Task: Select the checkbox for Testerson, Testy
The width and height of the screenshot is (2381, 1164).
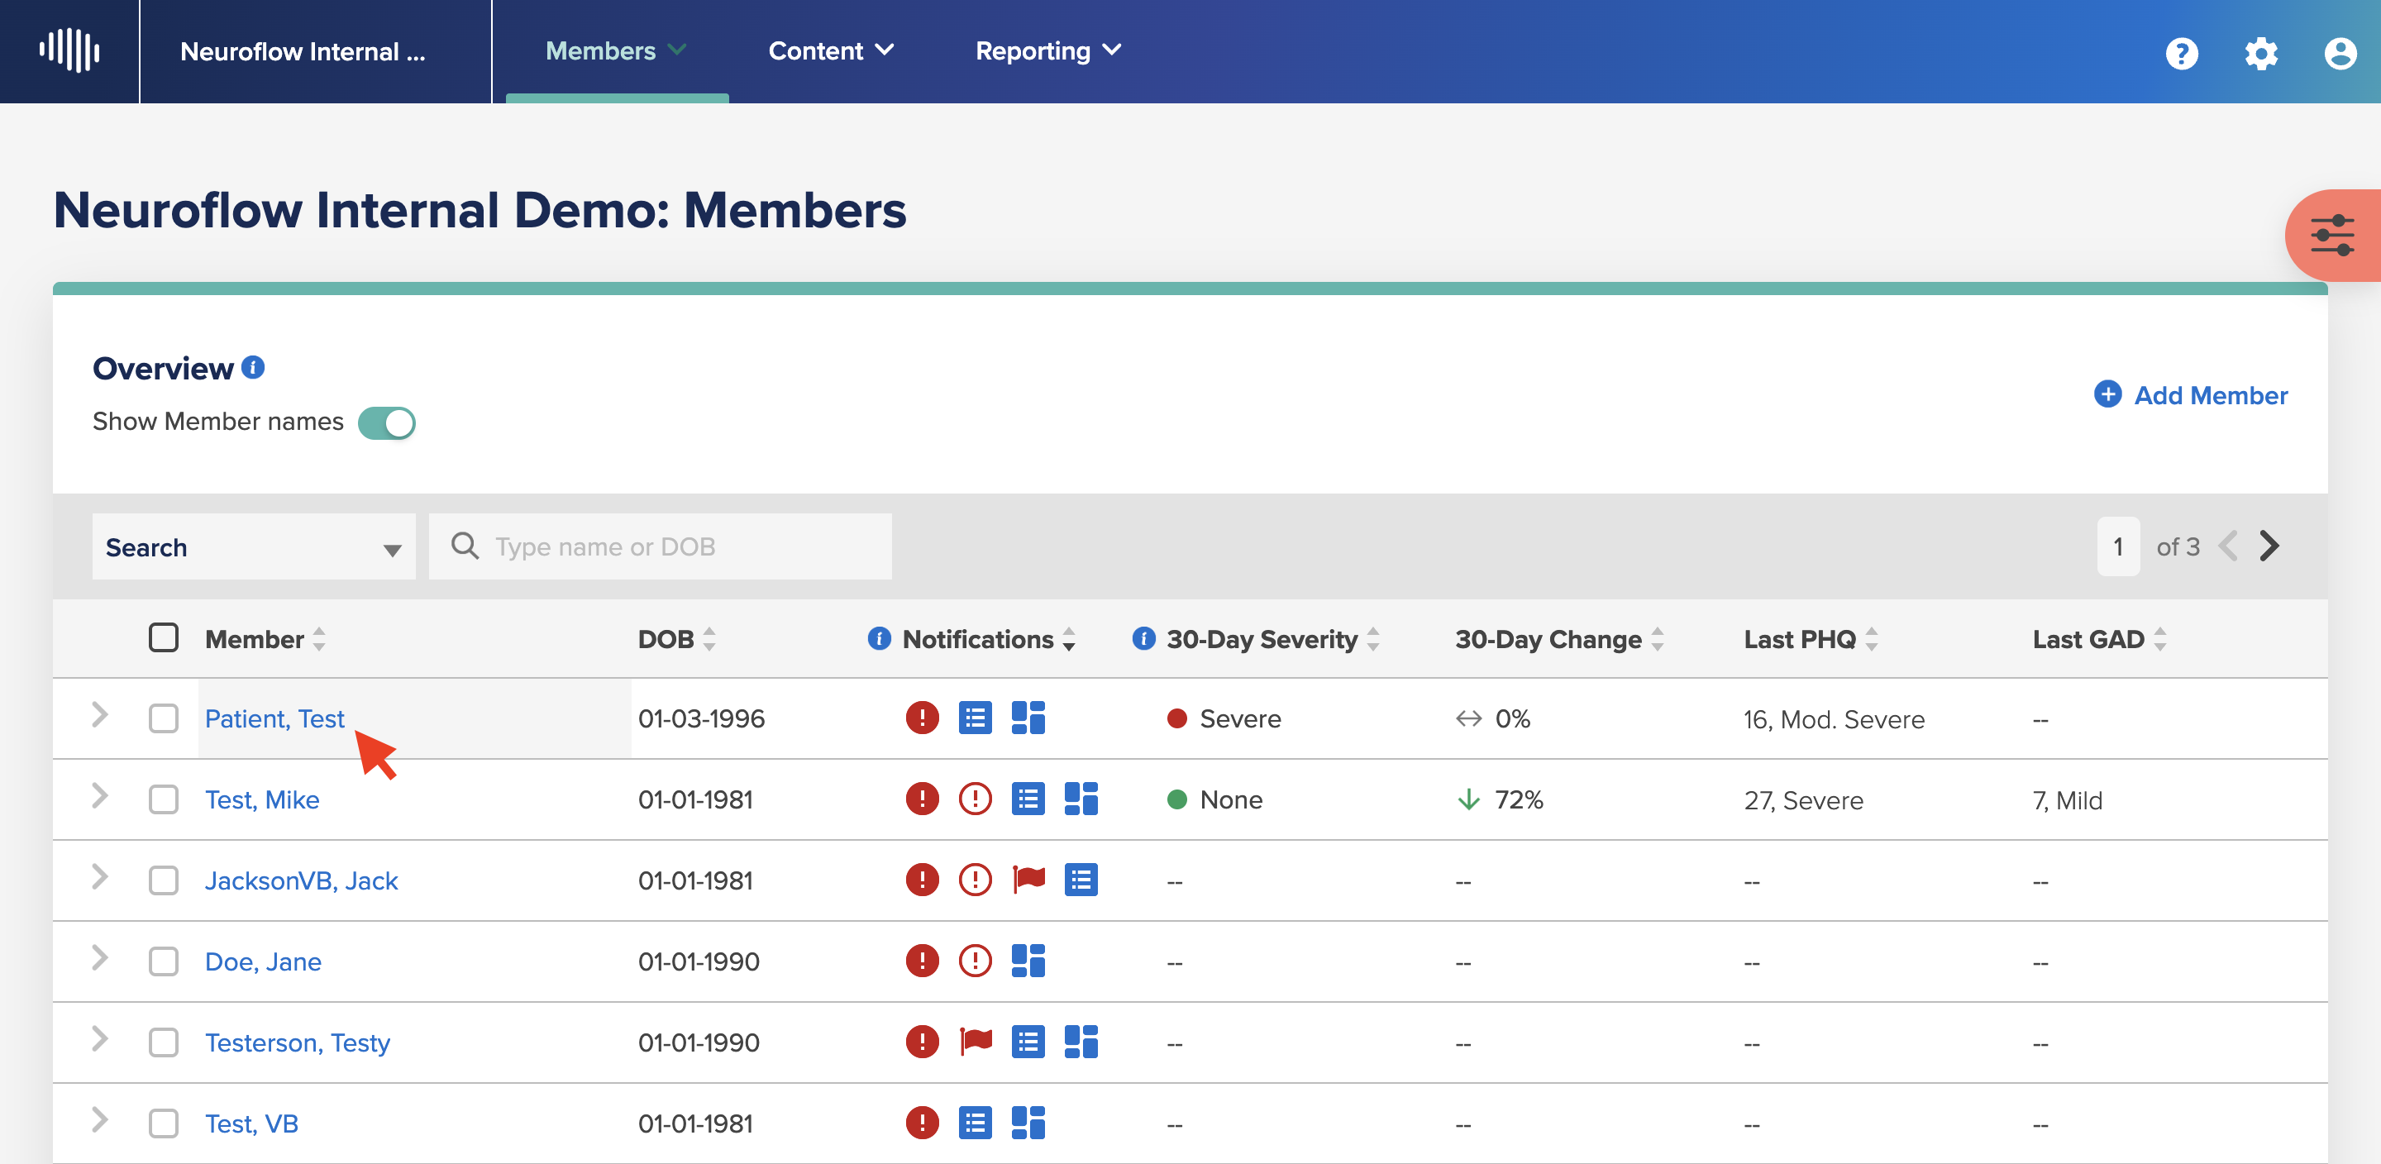Action: [164, 1042]
